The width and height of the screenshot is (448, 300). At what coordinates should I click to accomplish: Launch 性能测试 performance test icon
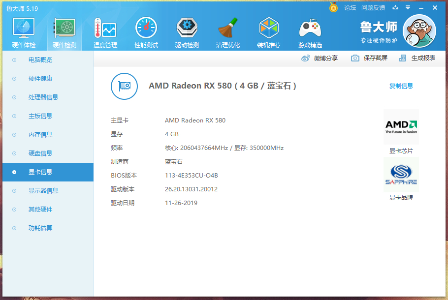point(146,28)
